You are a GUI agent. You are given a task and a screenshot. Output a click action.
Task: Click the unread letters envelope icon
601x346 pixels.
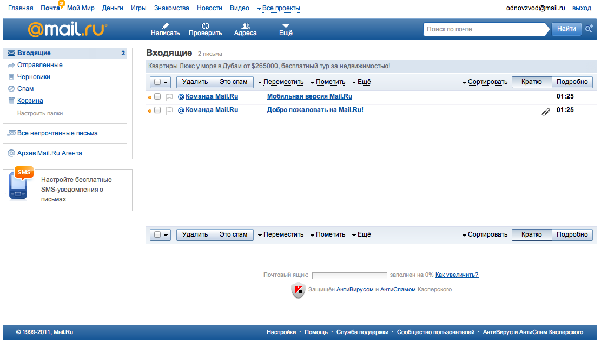11,133
